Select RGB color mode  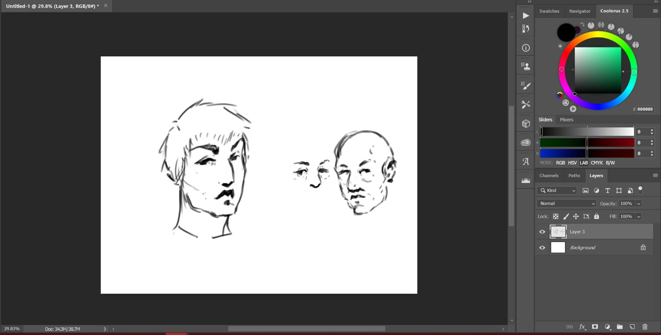click(560, 163)
